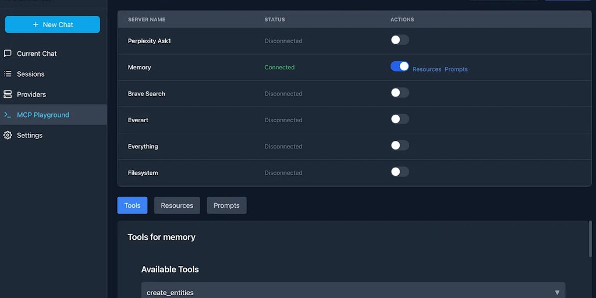
Task: Click the Everything server name
Action: pyautogui.click(x=143, y=146)
